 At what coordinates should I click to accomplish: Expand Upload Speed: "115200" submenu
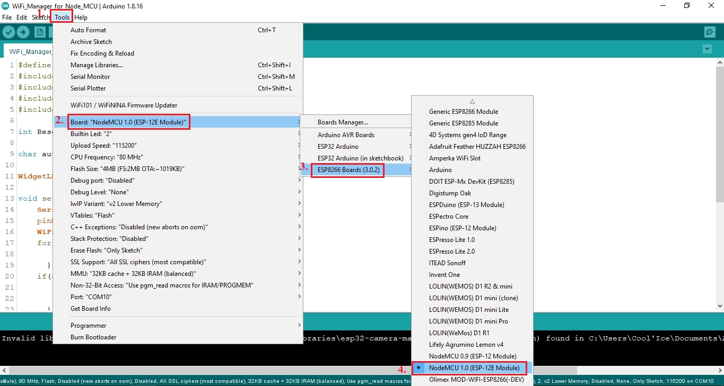click(x=178, y=146)
